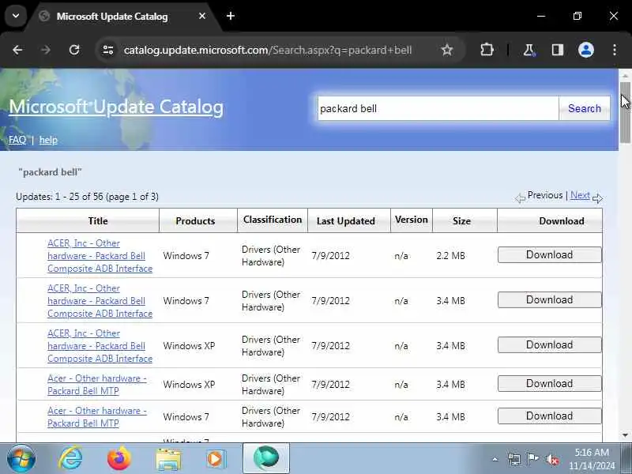Screen dimensions: 632x474
Task: Go to Next results page
Action: (580, 195)
